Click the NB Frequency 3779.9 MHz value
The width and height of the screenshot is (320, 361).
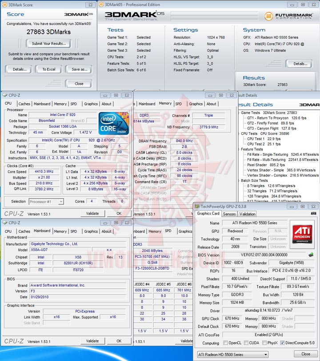pos(208,127)
